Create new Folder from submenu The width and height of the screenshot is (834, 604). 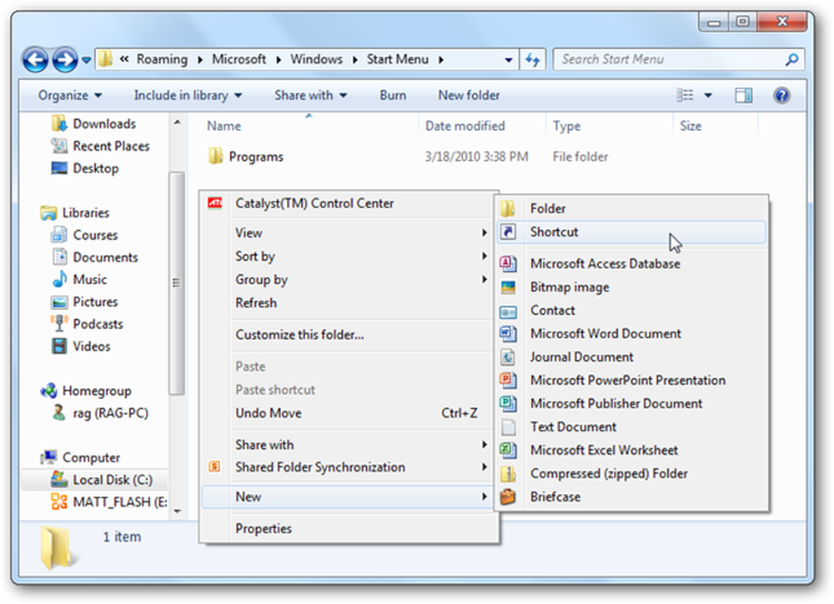(x=631, y=209)
